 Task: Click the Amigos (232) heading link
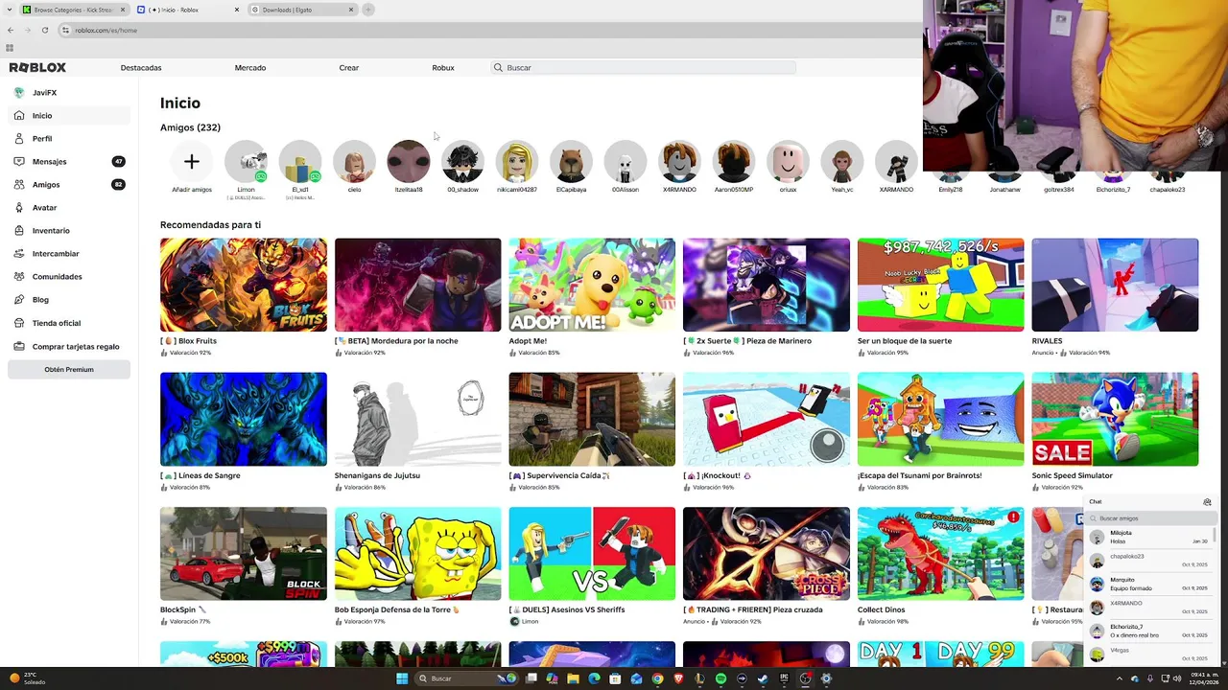click(x=190, y=127)
